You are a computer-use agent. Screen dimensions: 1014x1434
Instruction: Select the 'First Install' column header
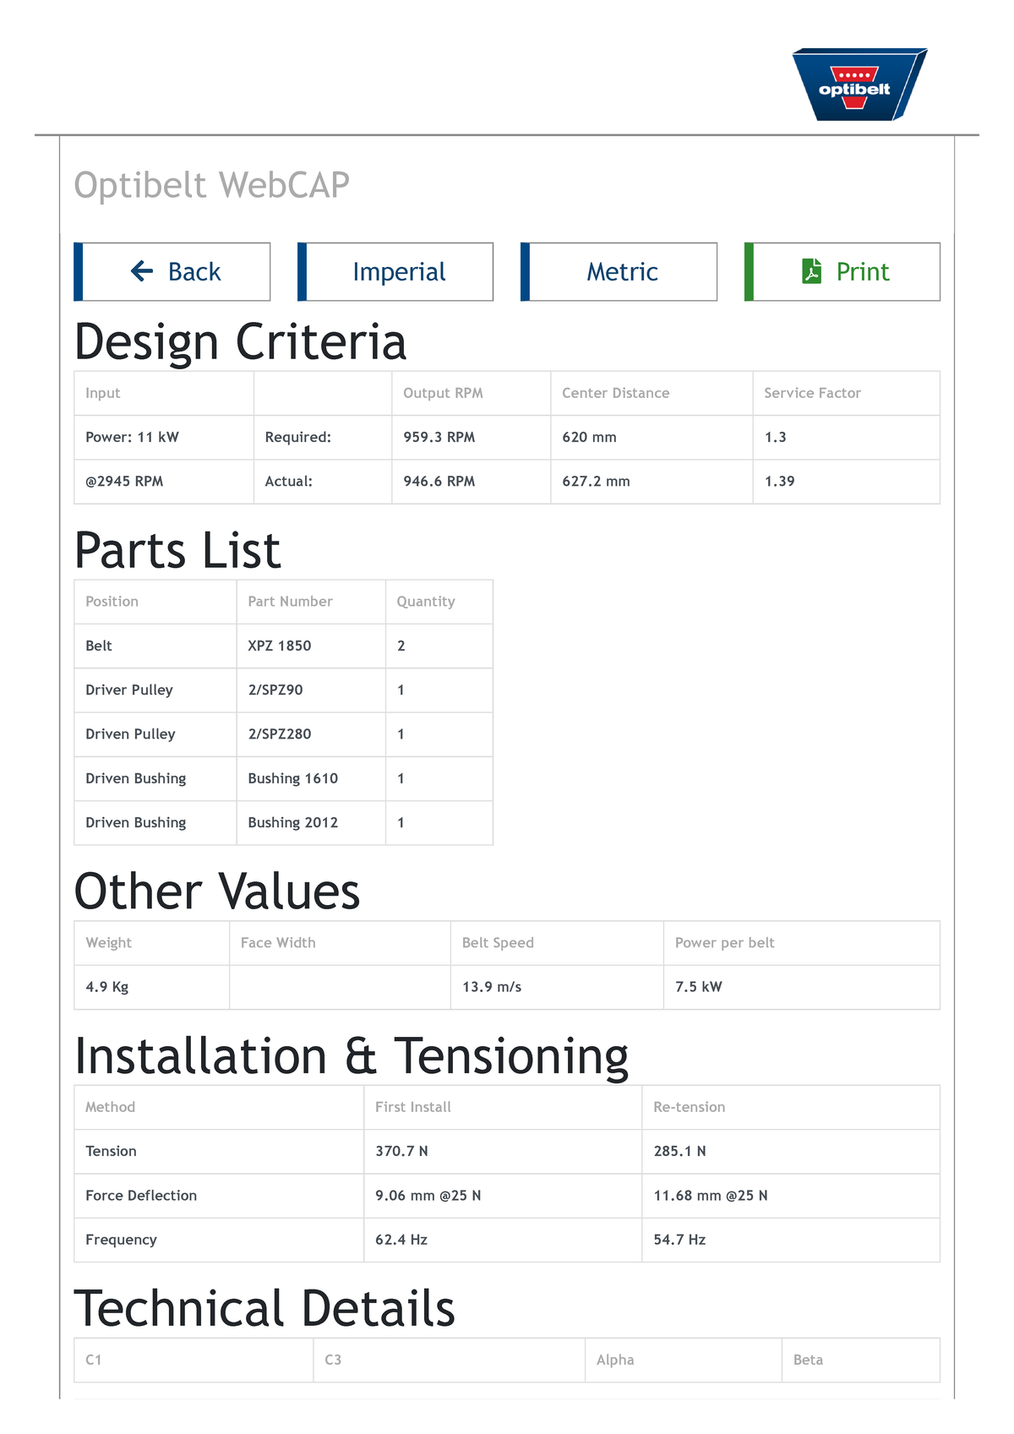413,1107
